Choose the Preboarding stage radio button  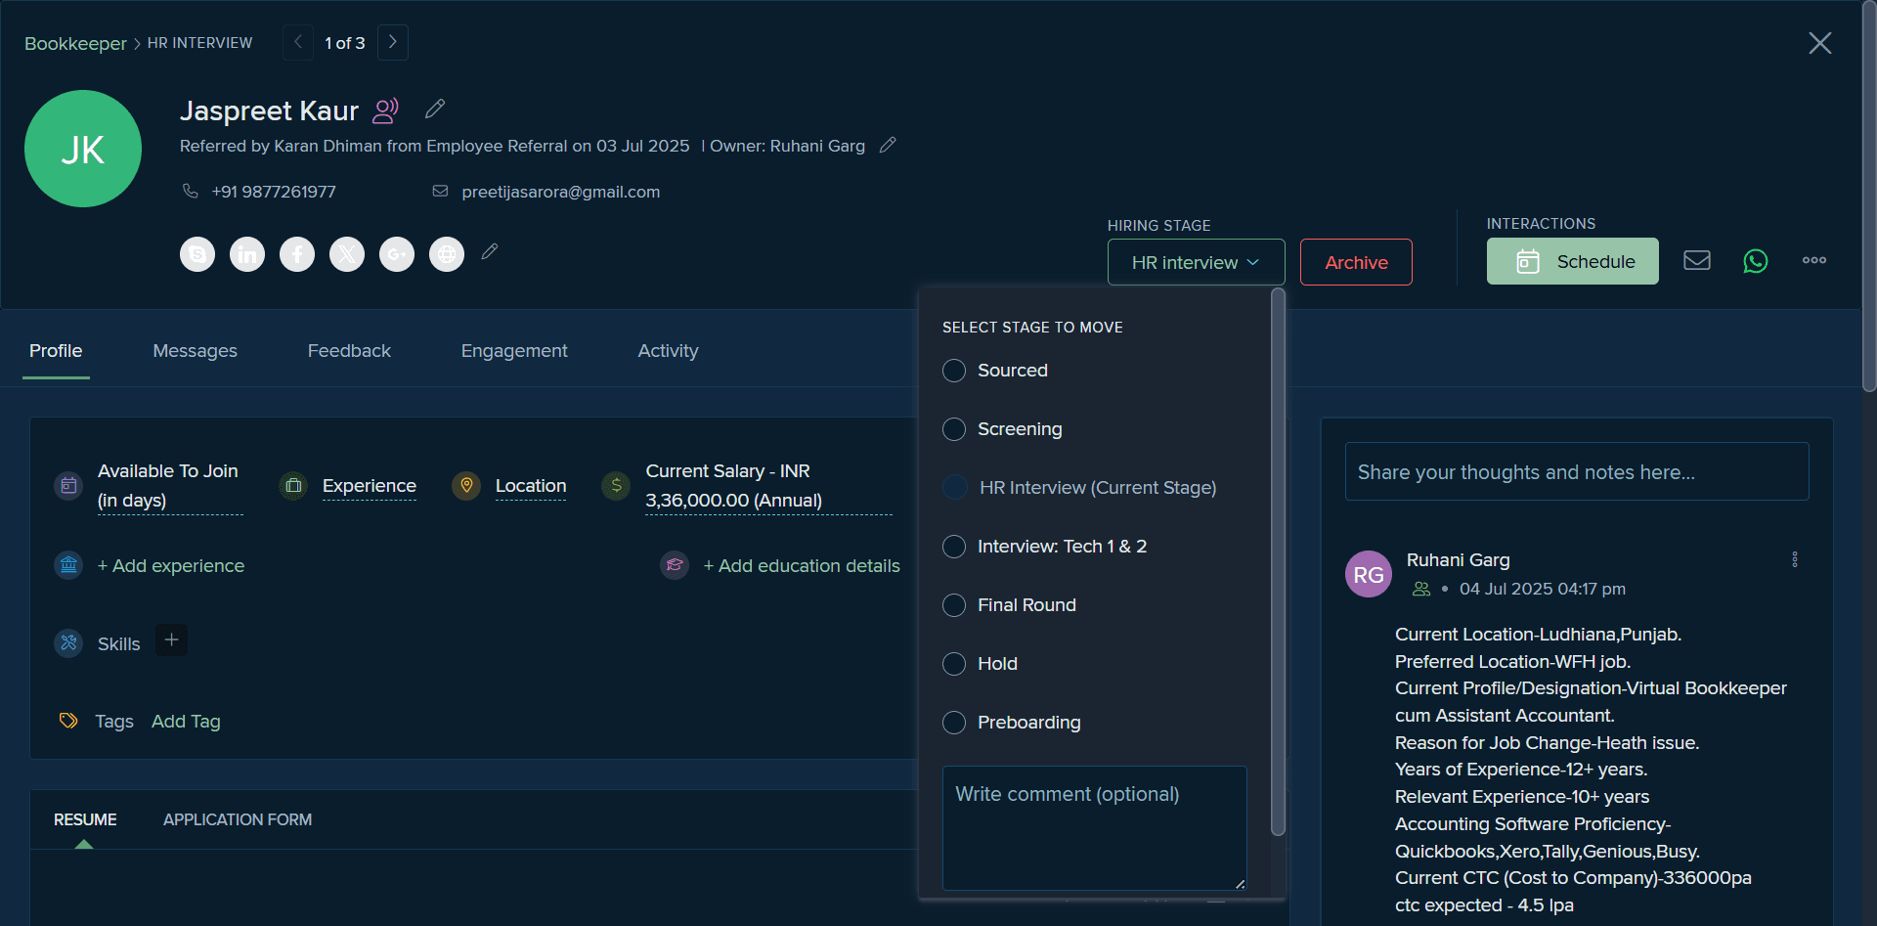(x=954, y=723)
